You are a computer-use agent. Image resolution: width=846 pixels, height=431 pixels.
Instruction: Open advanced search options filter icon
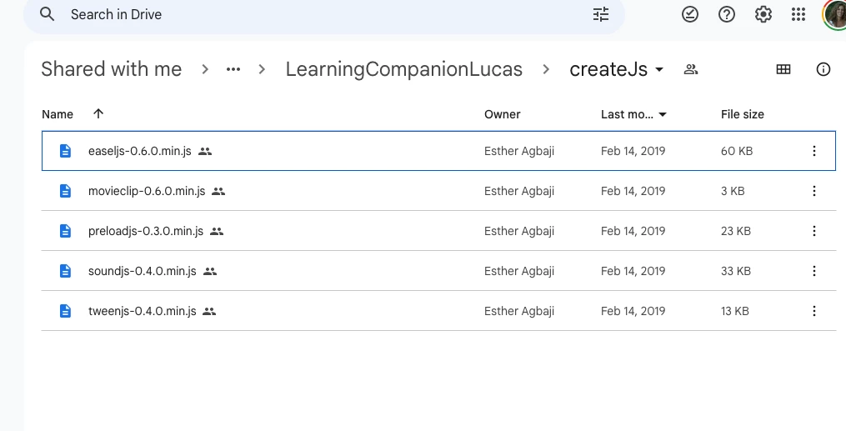[x=601, y=14]
